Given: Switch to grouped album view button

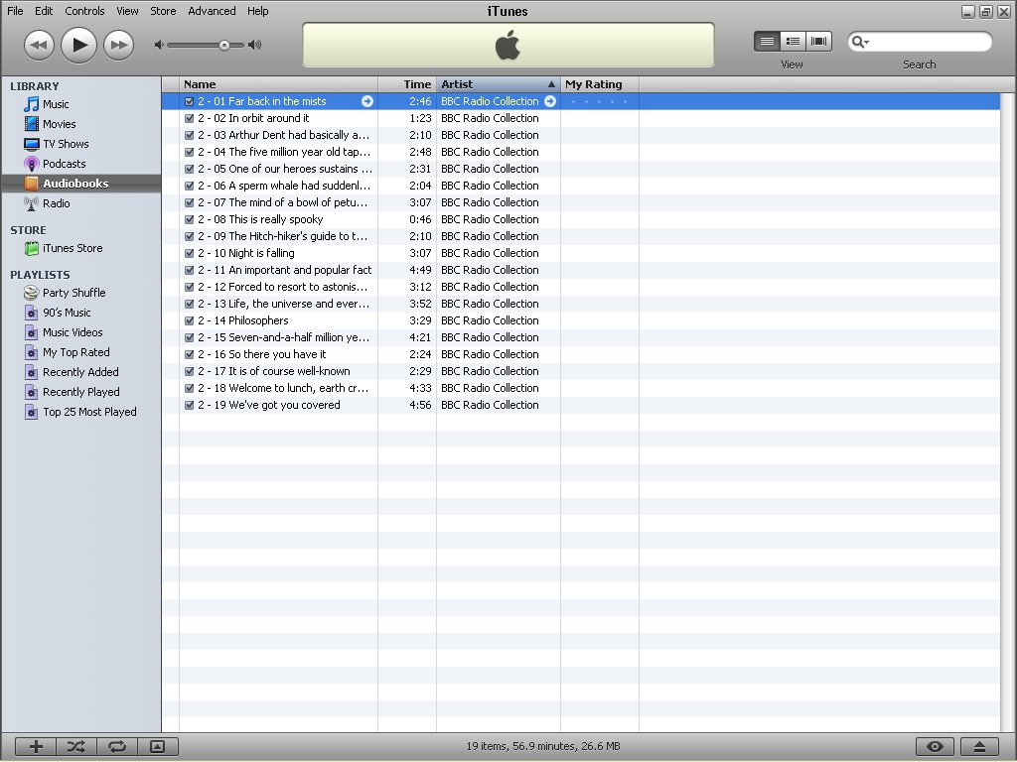Looking at the screenshot, I should (793, 42).
